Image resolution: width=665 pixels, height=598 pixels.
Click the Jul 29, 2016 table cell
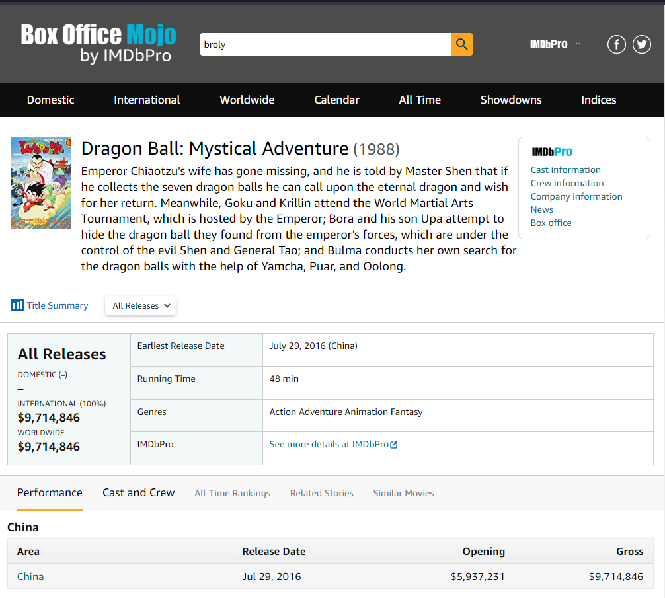click(272, 576)
